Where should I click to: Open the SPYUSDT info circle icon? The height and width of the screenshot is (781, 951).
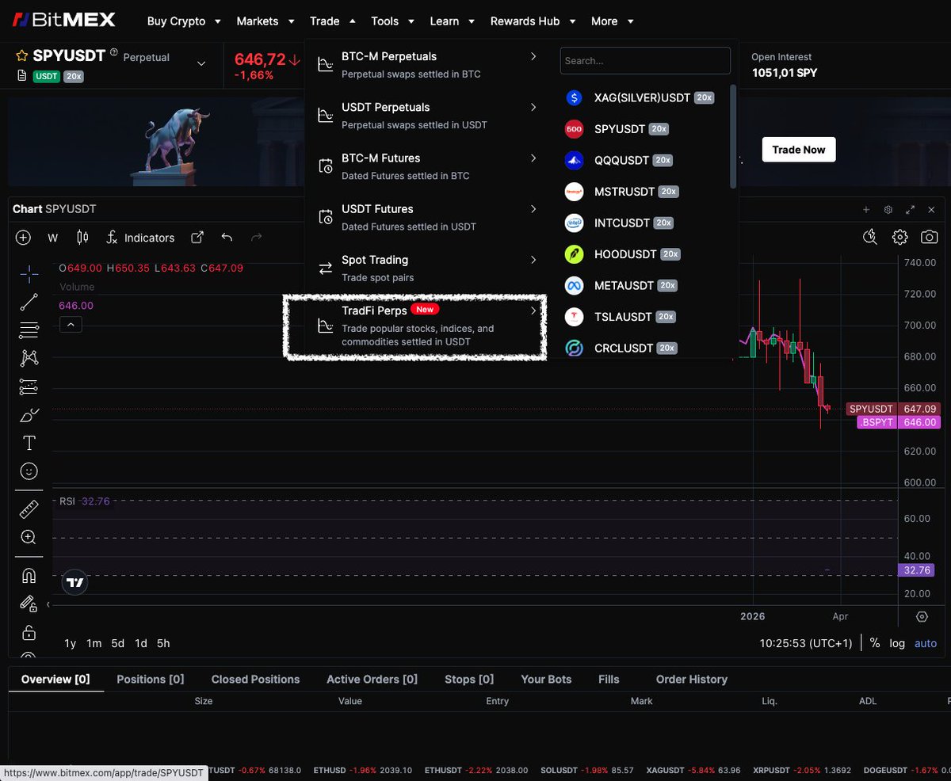pyautogui.click(x=114, y=53)
